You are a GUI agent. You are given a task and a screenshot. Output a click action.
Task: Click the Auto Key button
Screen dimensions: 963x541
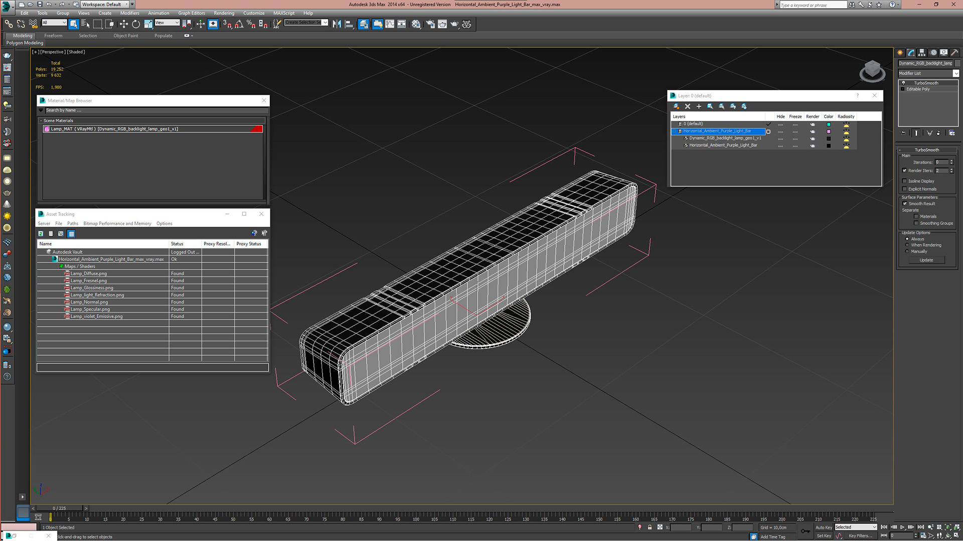(x=824, y=527)
